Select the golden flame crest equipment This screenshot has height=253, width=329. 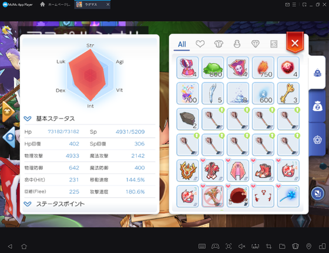[187, 170]
